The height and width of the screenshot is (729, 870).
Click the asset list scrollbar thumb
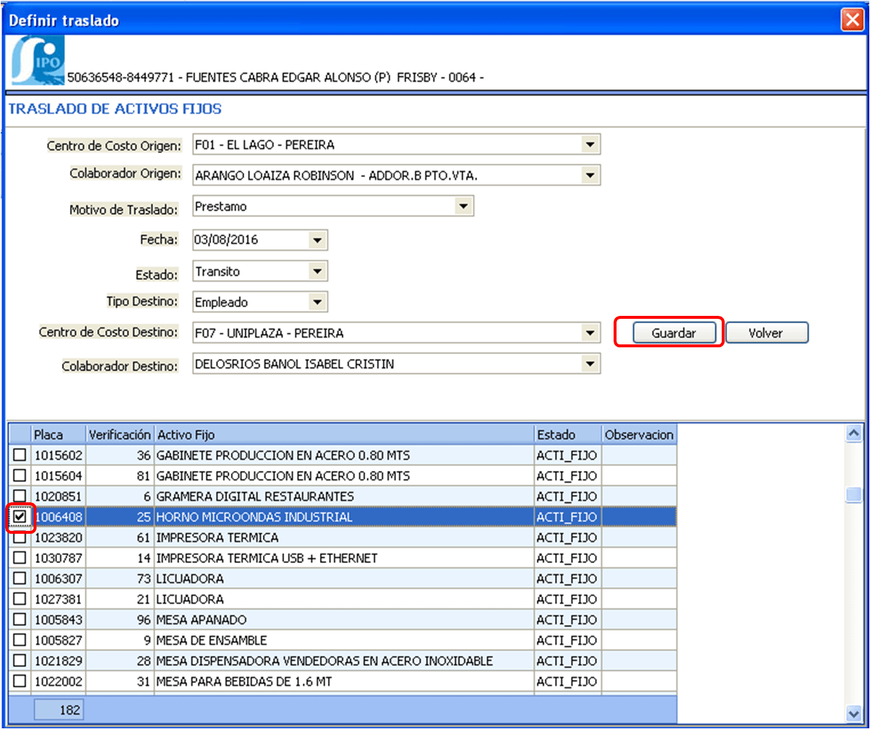point(853,494)
